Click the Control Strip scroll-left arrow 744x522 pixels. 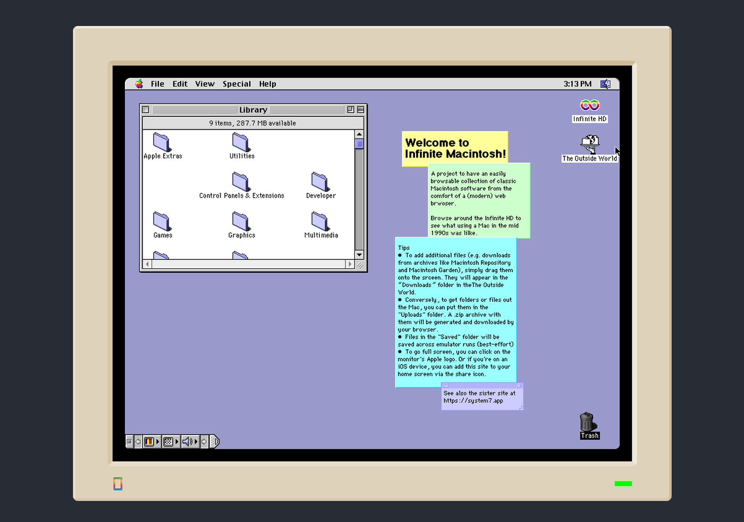(x=138, y=442)
